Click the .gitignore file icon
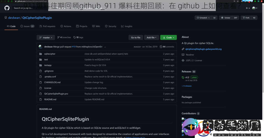264x138 pixels. click(40, 71)
